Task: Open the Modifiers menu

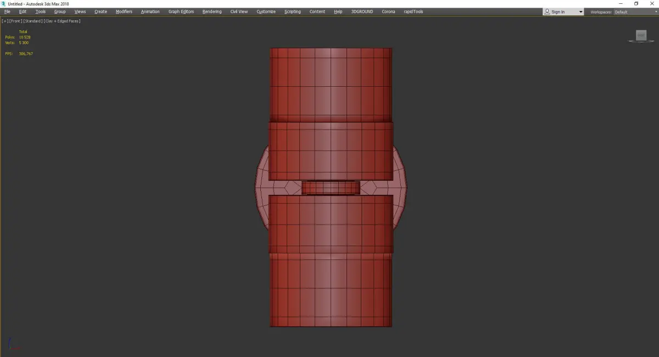Action: click(124, 12)
